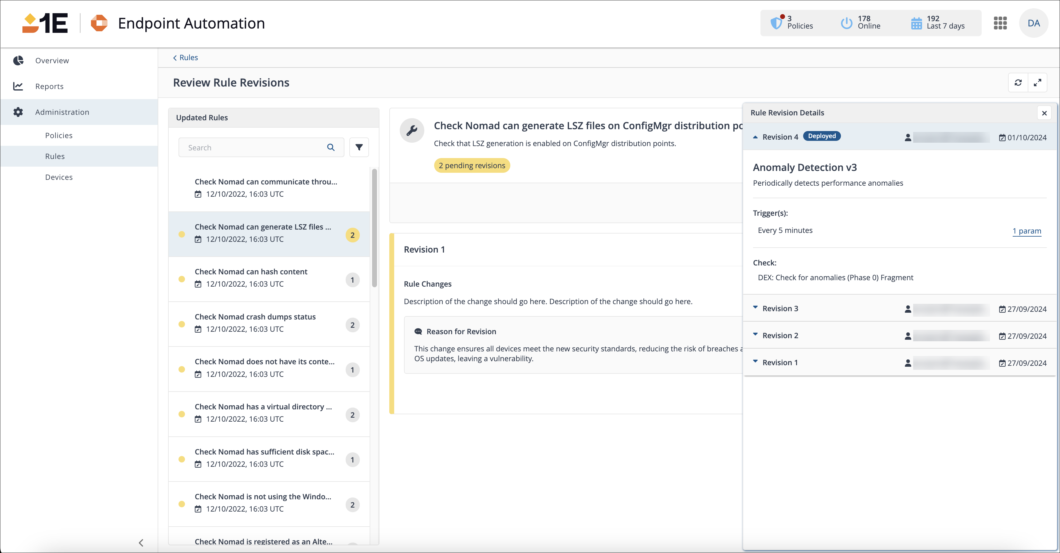Click the updated rules list scrollbar
The image size is (1060, 553).
pyautogui.click(x=374, y=228)
